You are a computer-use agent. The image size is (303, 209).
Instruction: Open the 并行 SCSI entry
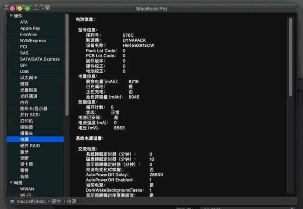[30, 115]
